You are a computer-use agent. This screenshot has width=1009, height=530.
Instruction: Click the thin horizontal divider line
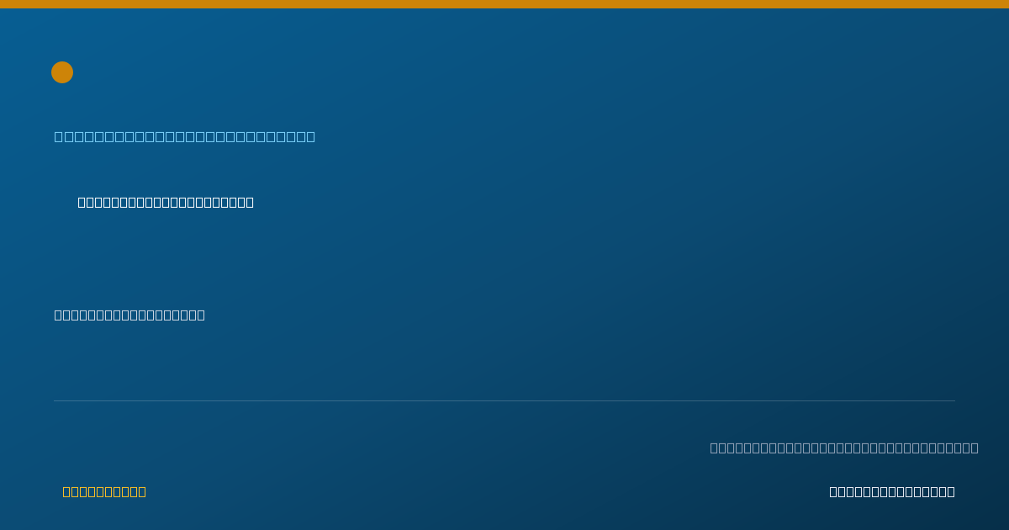pos(504,400)
